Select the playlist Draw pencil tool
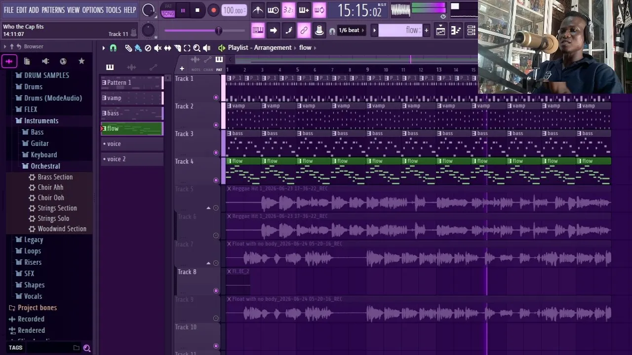The height and width of the screenshot is (355, 632). click(128, 48)
